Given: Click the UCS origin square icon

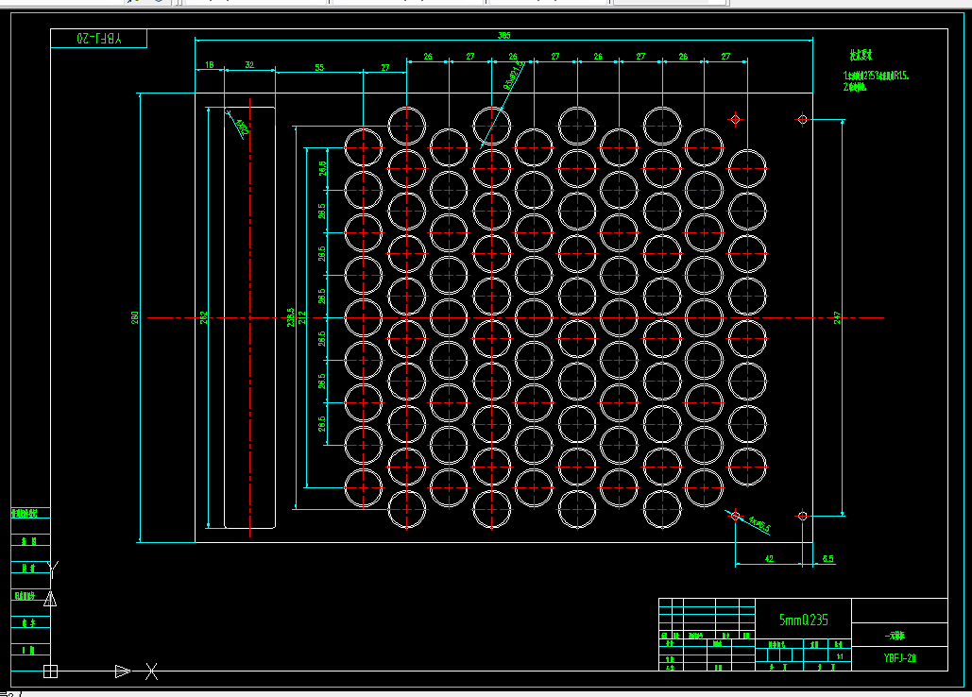Looking at the screenshot, I should pyautogui.click(x=50, y=671).
